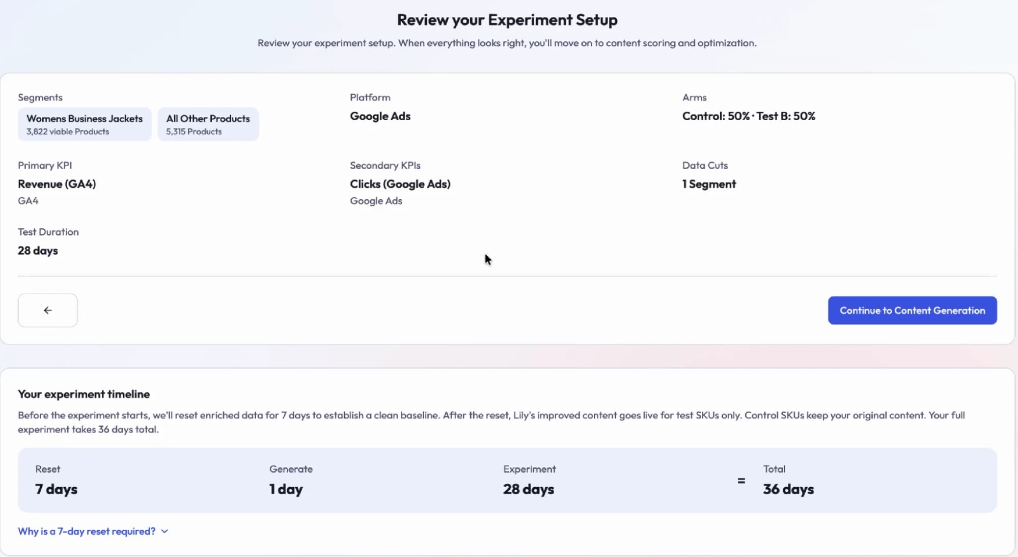Image resolution: width=1018 pixels, height=557 pixels.
Task: Click the "Your experiment timeline" heading
Action: [84, 394]
